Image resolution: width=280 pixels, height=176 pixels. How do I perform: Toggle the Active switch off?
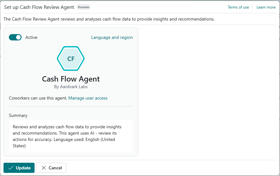pos(15,37)
